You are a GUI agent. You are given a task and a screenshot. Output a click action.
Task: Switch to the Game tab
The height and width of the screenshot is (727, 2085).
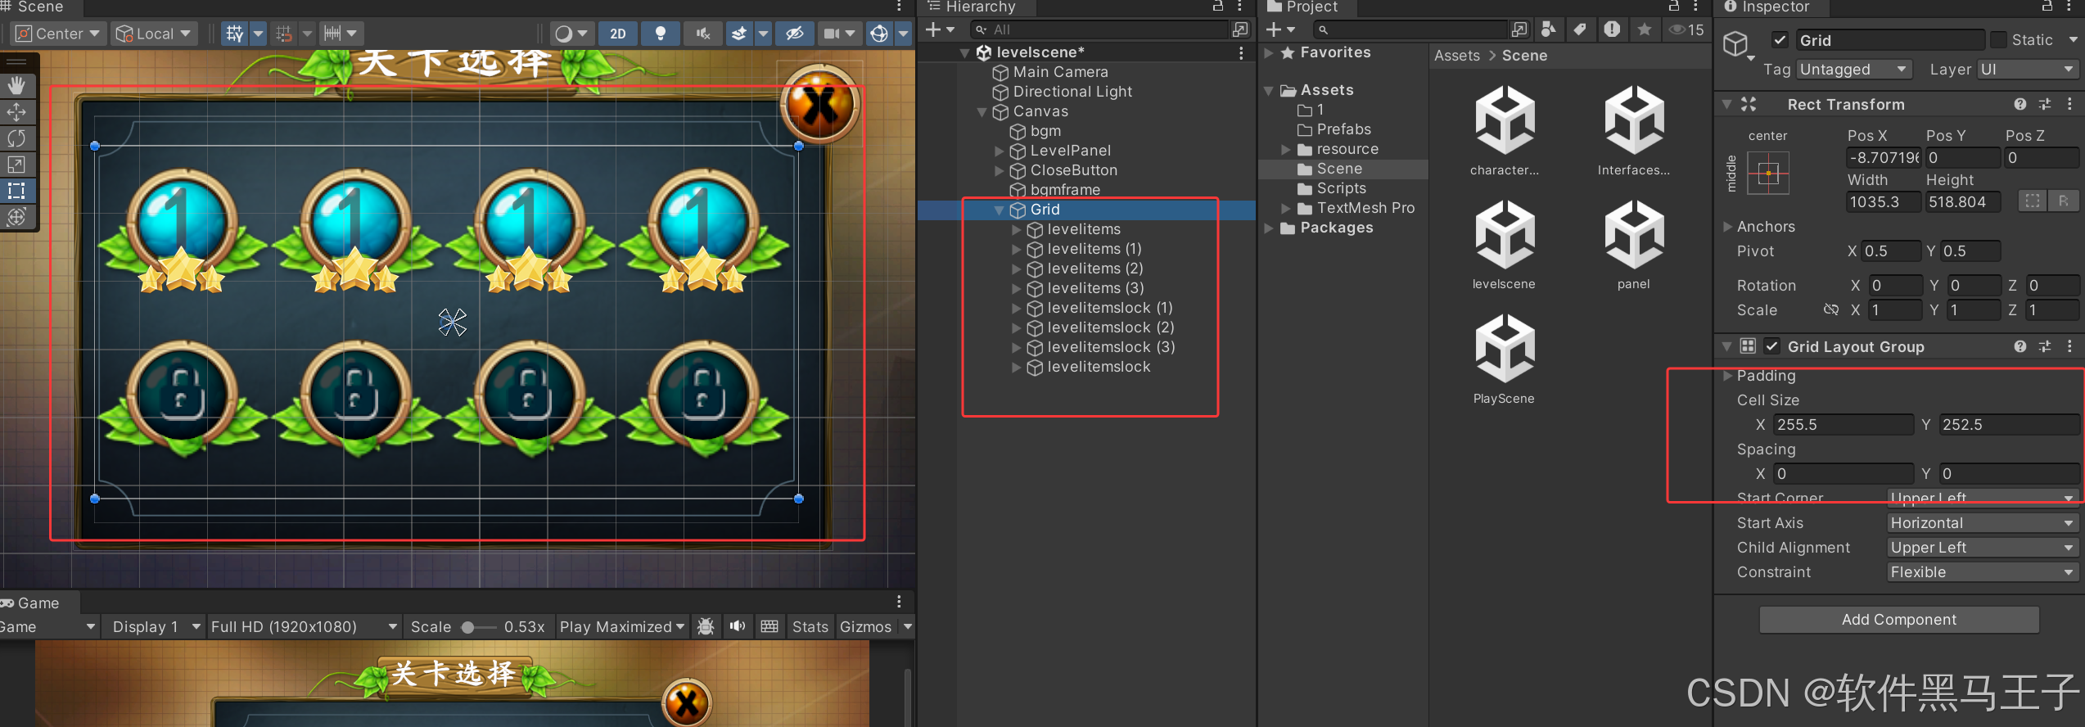click(33, 603)
